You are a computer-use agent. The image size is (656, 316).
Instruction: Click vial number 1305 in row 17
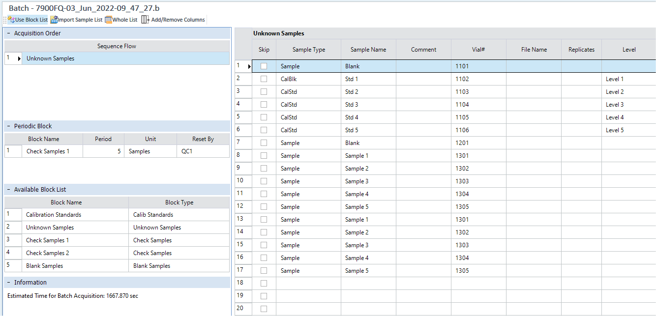click(478, 271)
